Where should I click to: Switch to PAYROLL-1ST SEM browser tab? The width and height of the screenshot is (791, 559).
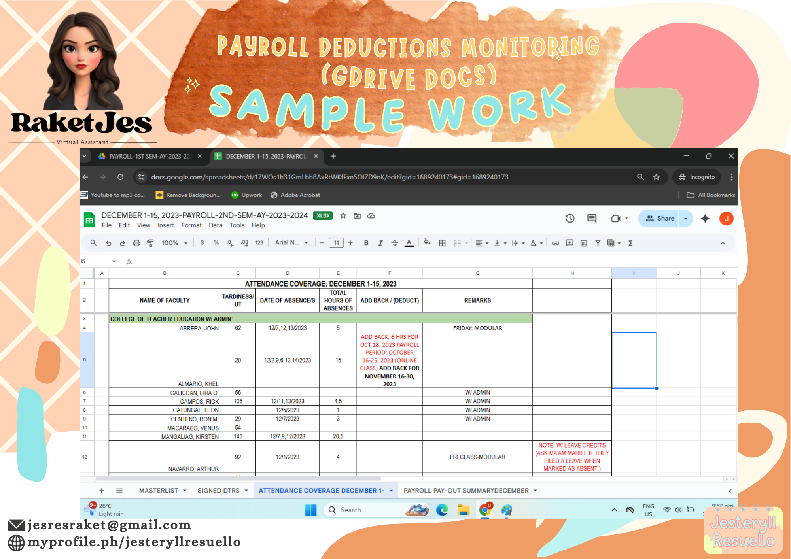(149, 156)
